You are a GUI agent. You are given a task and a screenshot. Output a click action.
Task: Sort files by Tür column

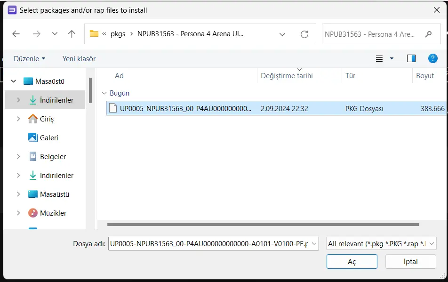(350, 76)
